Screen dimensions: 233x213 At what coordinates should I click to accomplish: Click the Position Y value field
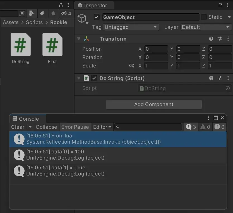click(x=188, y=49)
